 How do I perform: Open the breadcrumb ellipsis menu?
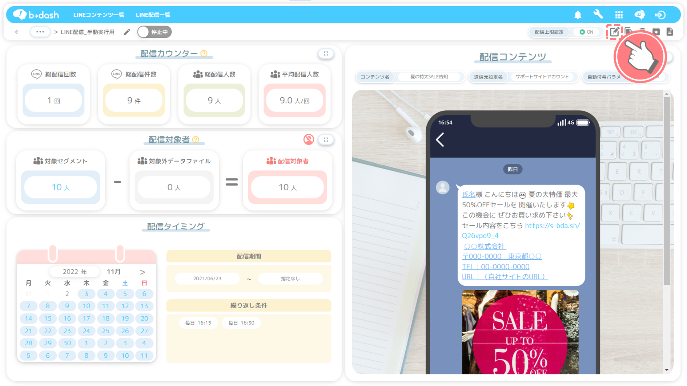40,32
